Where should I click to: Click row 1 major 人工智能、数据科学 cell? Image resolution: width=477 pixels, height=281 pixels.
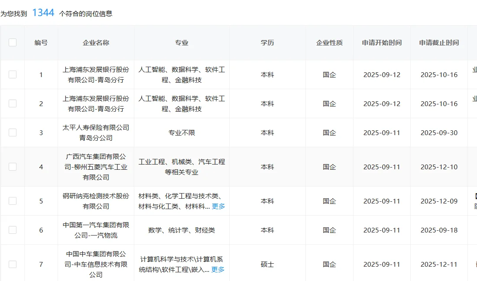point(182,75)
